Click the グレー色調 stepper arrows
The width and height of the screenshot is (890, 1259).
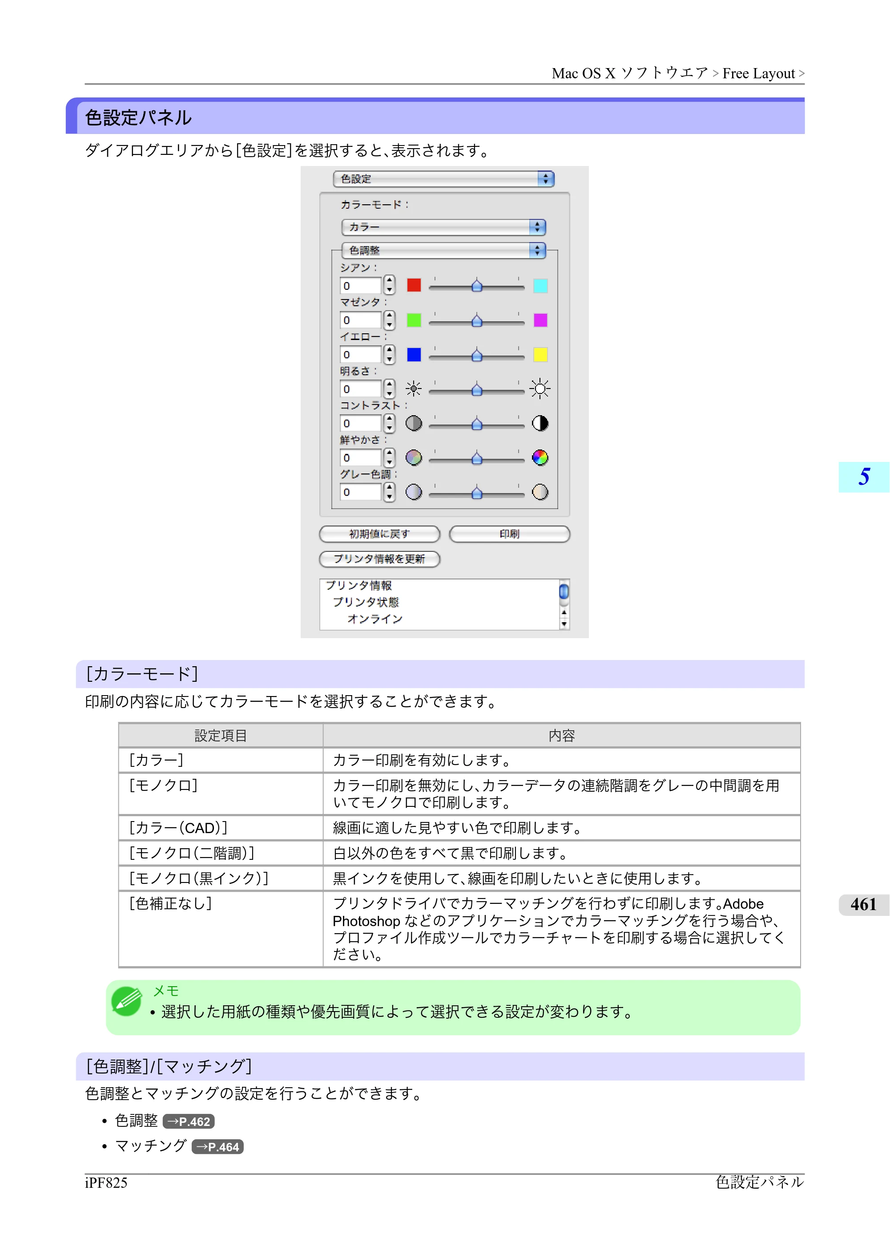click(x=389, y=492)
